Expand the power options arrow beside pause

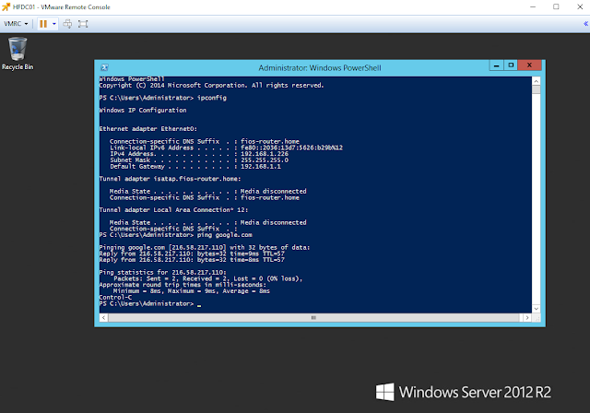(x=54, y=24)
